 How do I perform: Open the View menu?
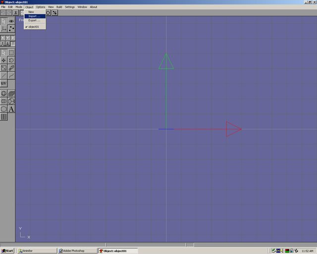51,7
